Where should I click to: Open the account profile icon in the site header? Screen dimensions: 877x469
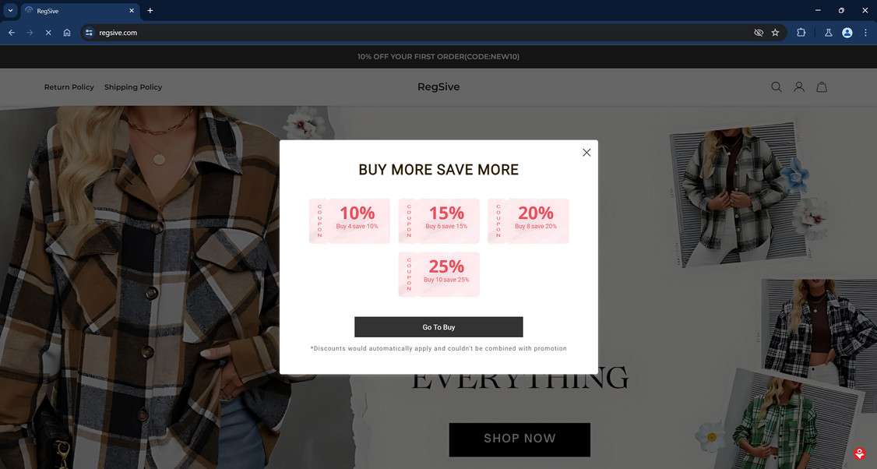click(799, 86)
